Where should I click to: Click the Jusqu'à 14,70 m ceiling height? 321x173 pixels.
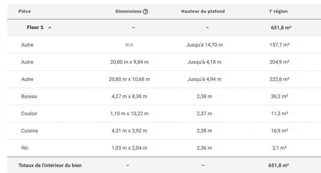point(203,45)
